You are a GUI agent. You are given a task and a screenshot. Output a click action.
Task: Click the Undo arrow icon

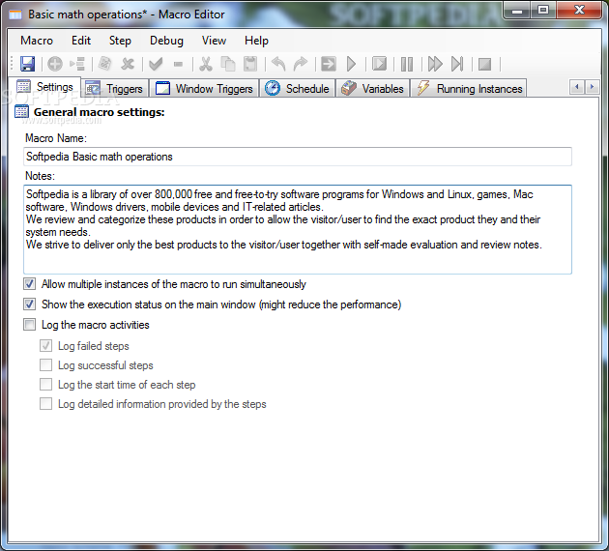[278, 64]
